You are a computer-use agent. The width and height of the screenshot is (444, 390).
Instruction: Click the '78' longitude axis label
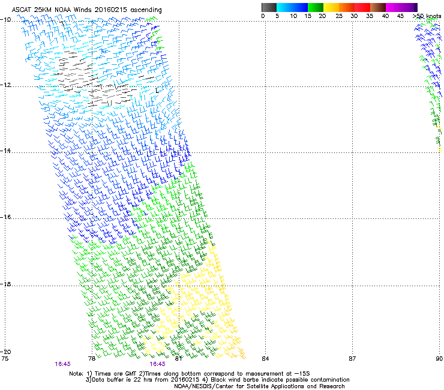pyautogui.click(x=92, y=359)
